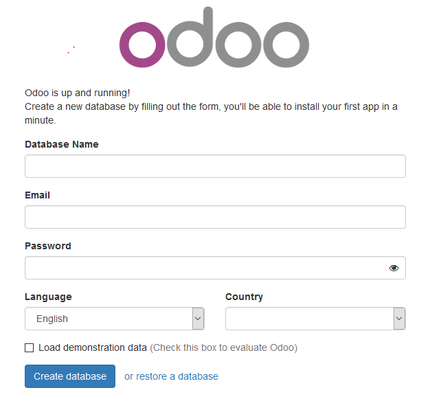Click the Language dropdown arrow
This screenshot has height=401, width=421.
[x=198, y=319]
